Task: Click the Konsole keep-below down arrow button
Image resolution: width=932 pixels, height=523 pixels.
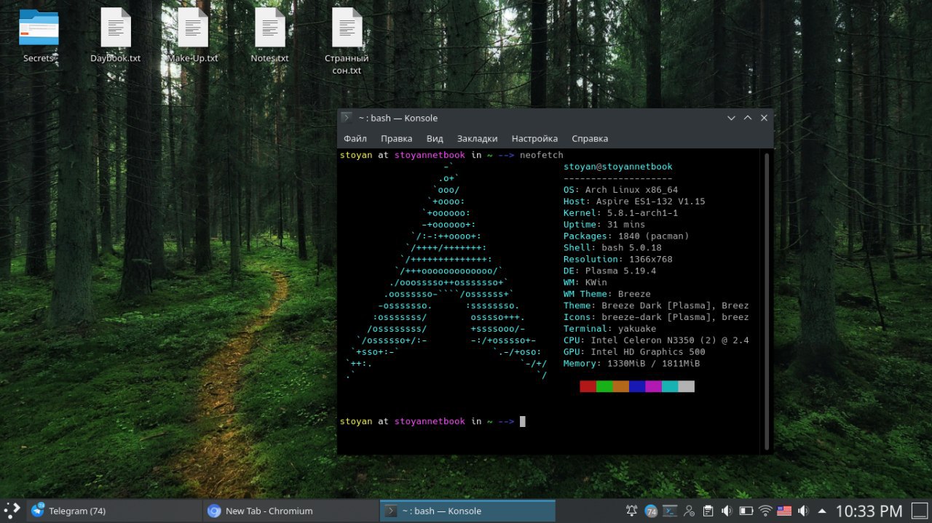Action: point(732,118)
